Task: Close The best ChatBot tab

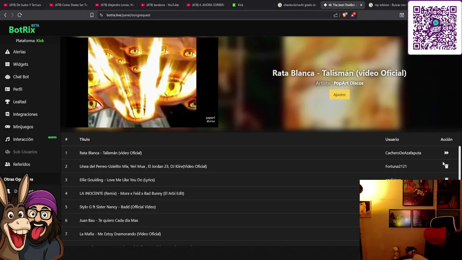Action: pyautogui.click(x=361, y=5)
